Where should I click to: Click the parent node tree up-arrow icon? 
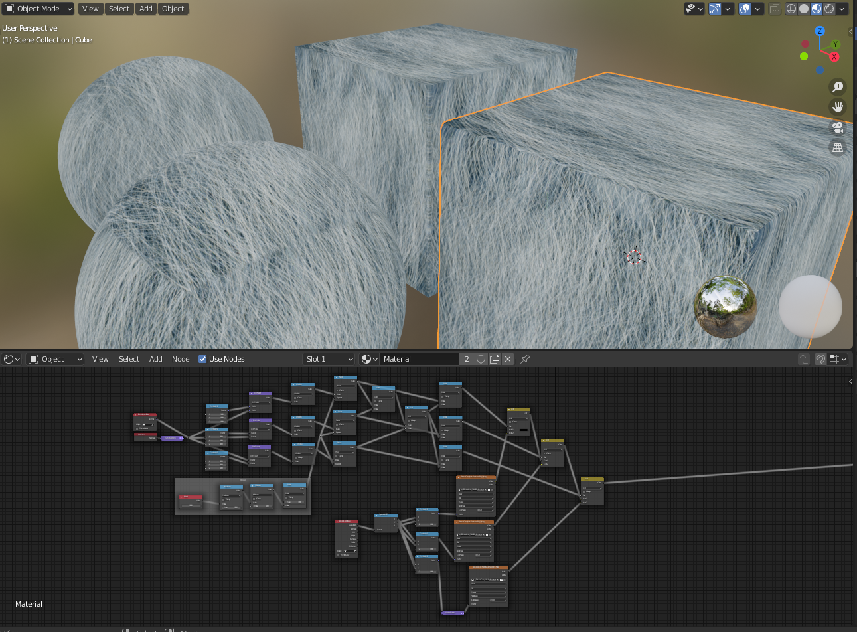[x=803, y=359]
